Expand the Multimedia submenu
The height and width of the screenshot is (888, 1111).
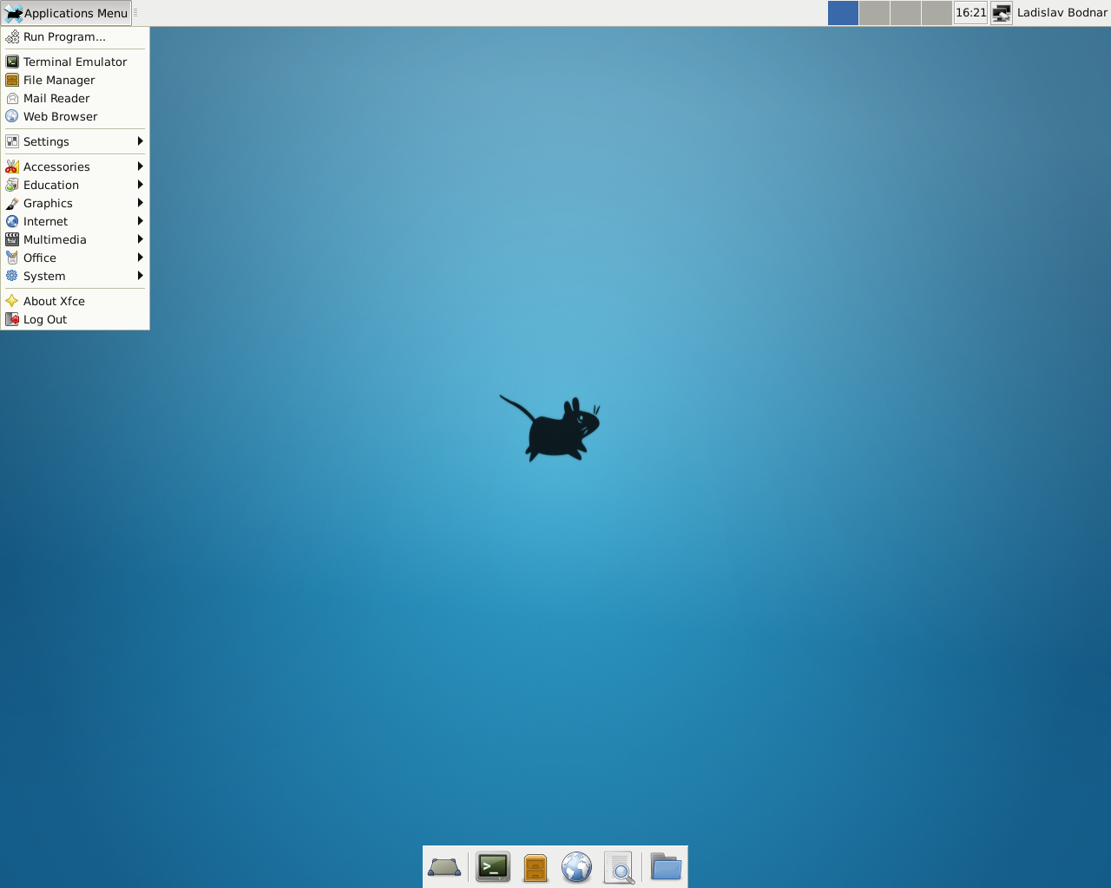tap(76, 239)
